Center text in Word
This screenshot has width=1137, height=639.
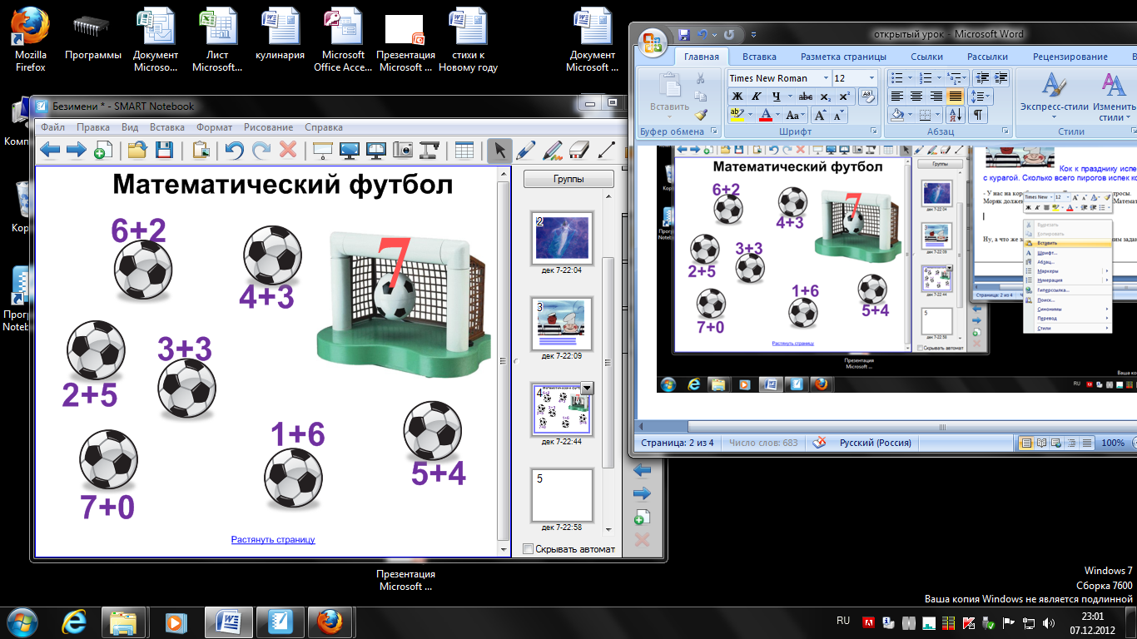tap(916, 97)
